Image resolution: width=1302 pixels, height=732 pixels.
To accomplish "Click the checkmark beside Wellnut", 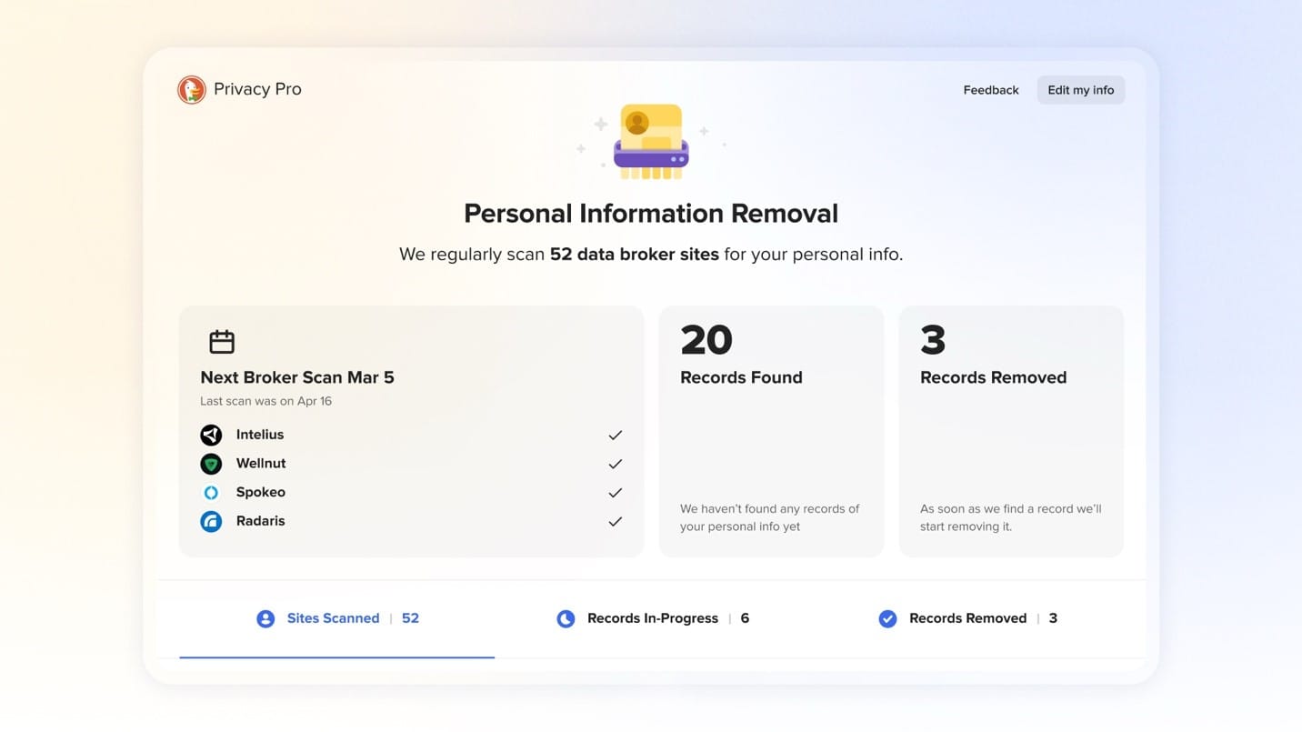I will click(x=616, y=464).
